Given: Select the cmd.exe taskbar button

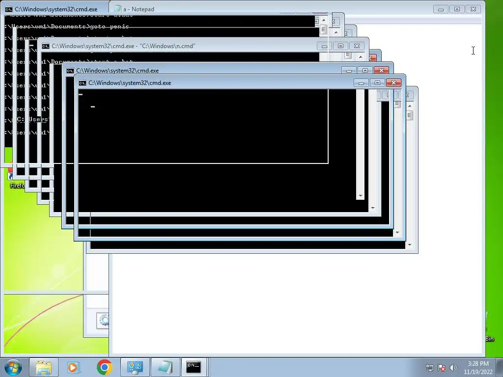Looking at the screenshot, I should (x=194, y=367).
